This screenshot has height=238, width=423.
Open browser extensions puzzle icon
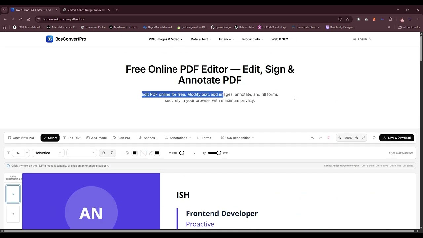[390, 19]
